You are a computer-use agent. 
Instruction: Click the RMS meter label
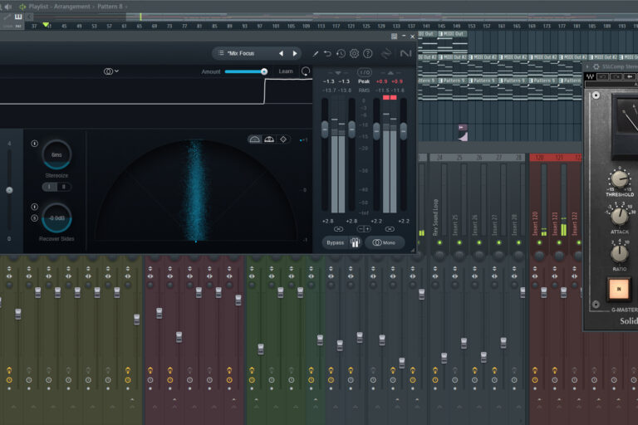tap(364, 90)
